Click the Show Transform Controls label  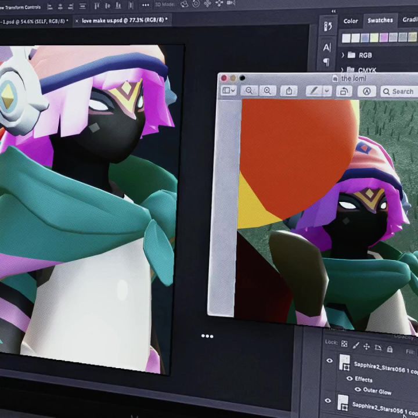(20, 8)
